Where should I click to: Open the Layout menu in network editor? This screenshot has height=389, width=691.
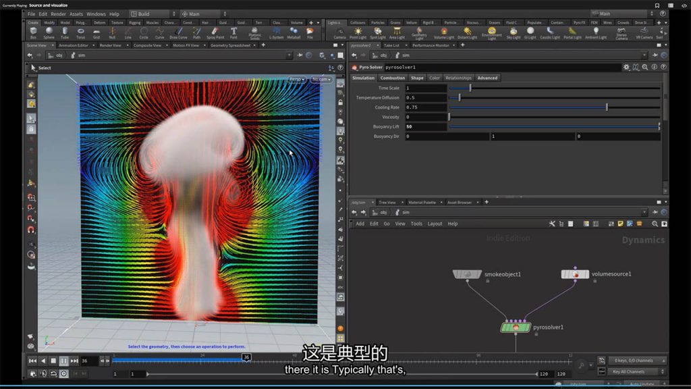tap(435, 224)
